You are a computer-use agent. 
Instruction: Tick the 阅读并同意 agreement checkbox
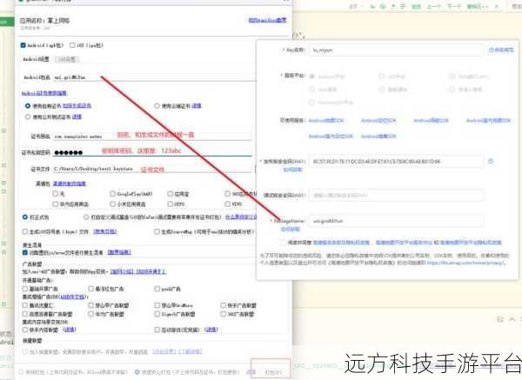click(282, 243)
